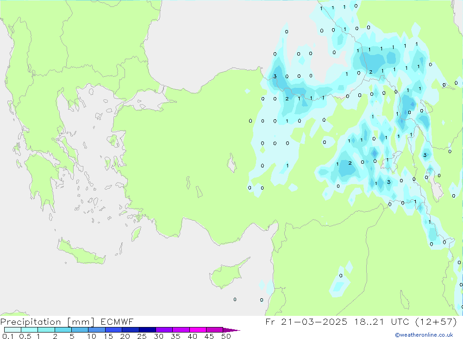Click the 3 mm value on Black Sea coast
The width and height of the screenshot is (463, 339).
pos(275,76)
